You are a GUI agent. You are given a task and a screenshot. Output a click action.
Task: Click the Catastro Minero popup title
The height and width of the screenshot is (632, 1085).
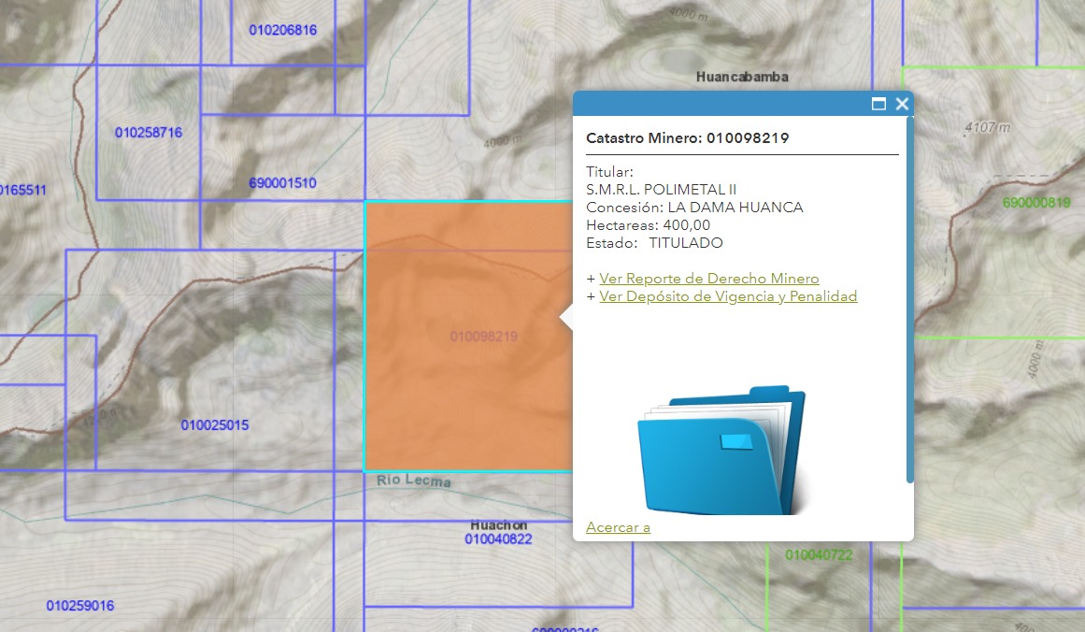(687, 138)
